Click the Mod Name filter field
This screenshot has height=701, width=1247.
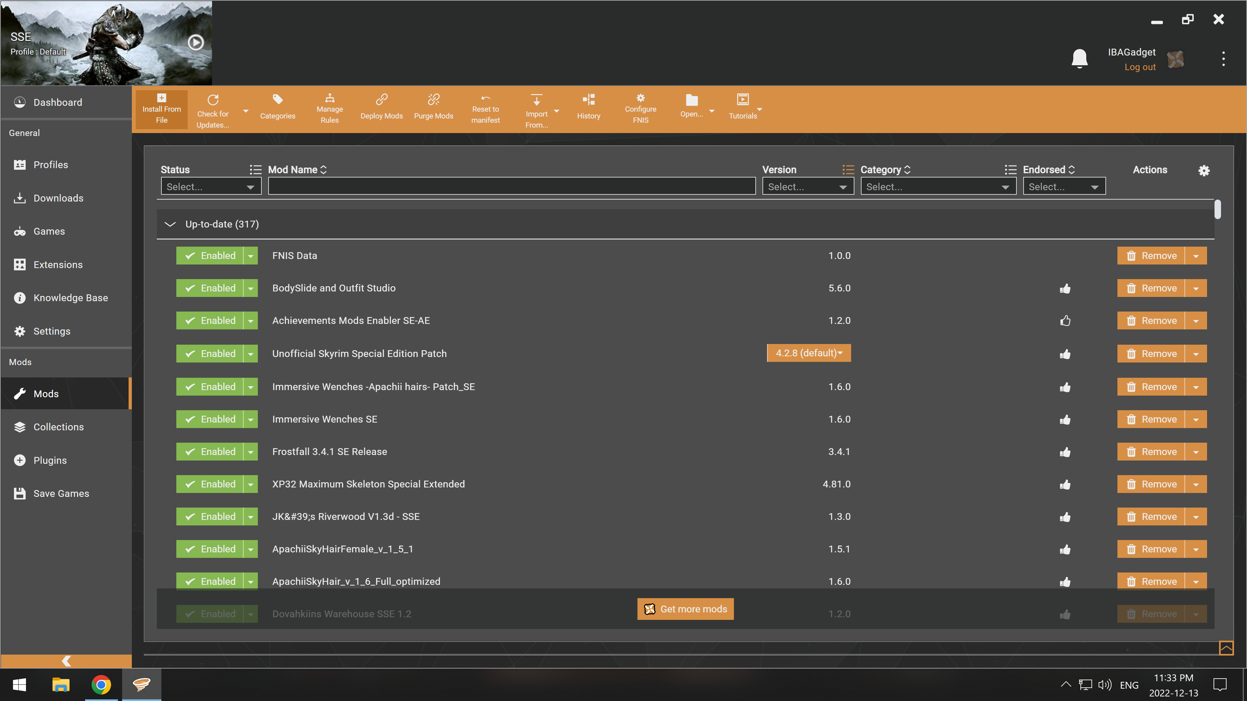pyautogui.click(x=511, y=187)
